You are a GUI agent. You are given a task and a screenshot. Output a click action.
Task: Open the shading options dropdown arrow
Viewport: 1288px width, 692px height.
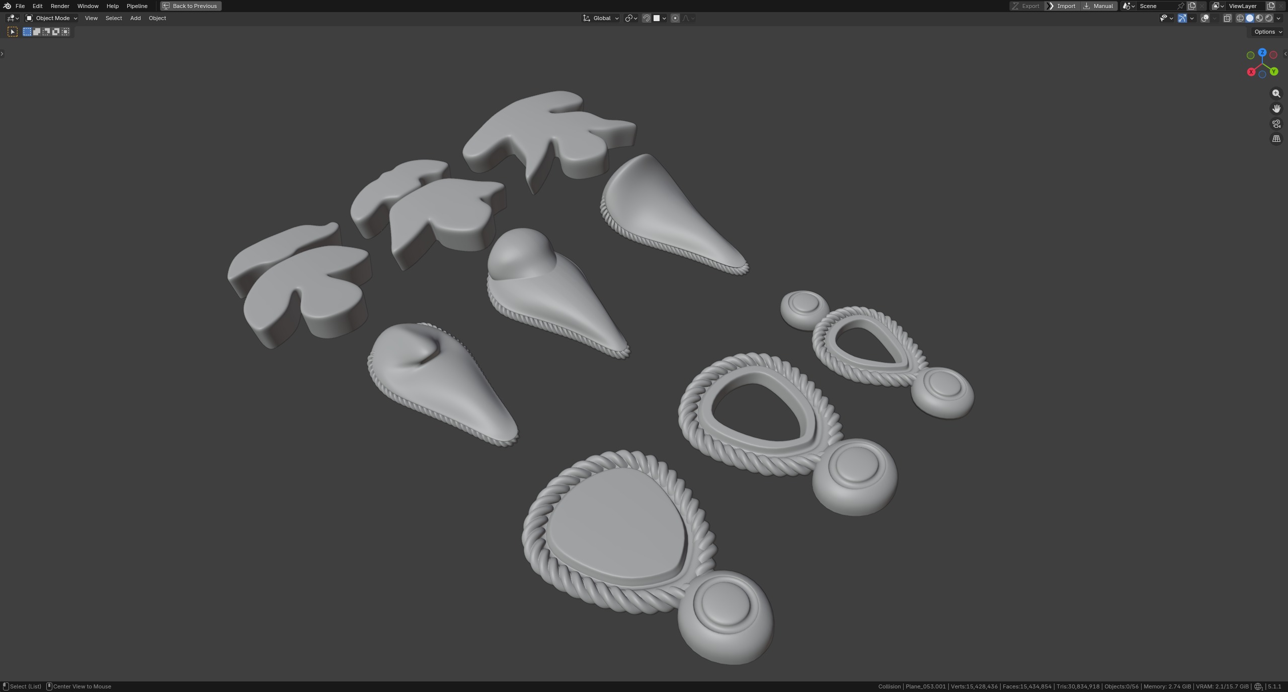click(x=1279, y=18)
